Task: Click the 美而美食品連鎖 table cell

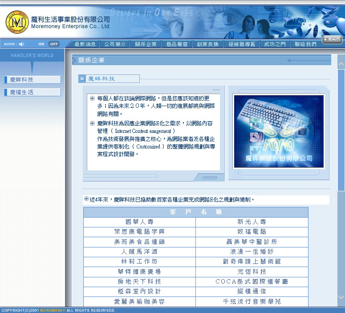Action: (x=139, y=242)
